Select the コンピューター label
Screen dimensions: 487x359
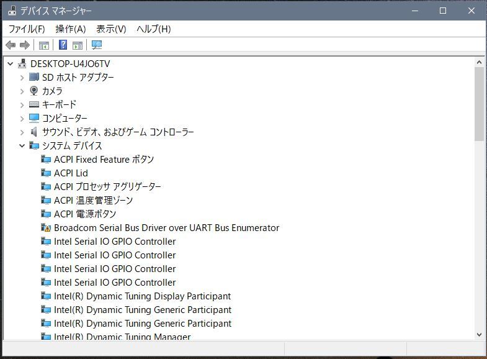[x=65, y=119]
